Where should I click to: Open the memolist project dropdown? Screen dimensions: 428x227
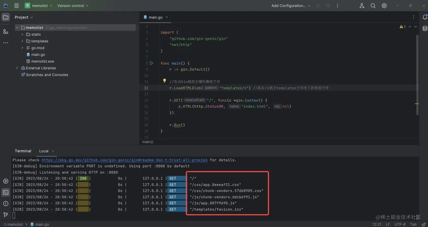[38, 6]
